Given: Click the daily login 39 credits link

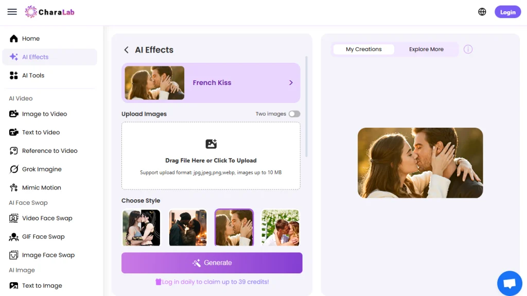Looking at the screenshot, I should point(216,282).
